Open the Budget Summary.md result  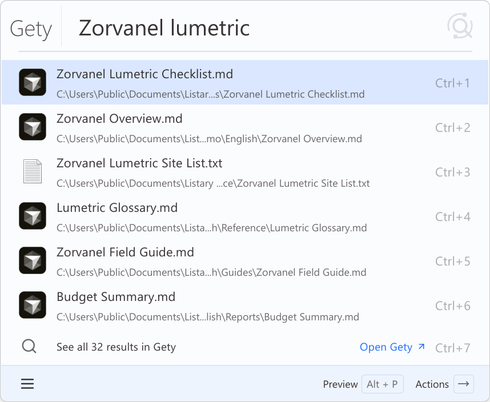[x=245, y=305]
